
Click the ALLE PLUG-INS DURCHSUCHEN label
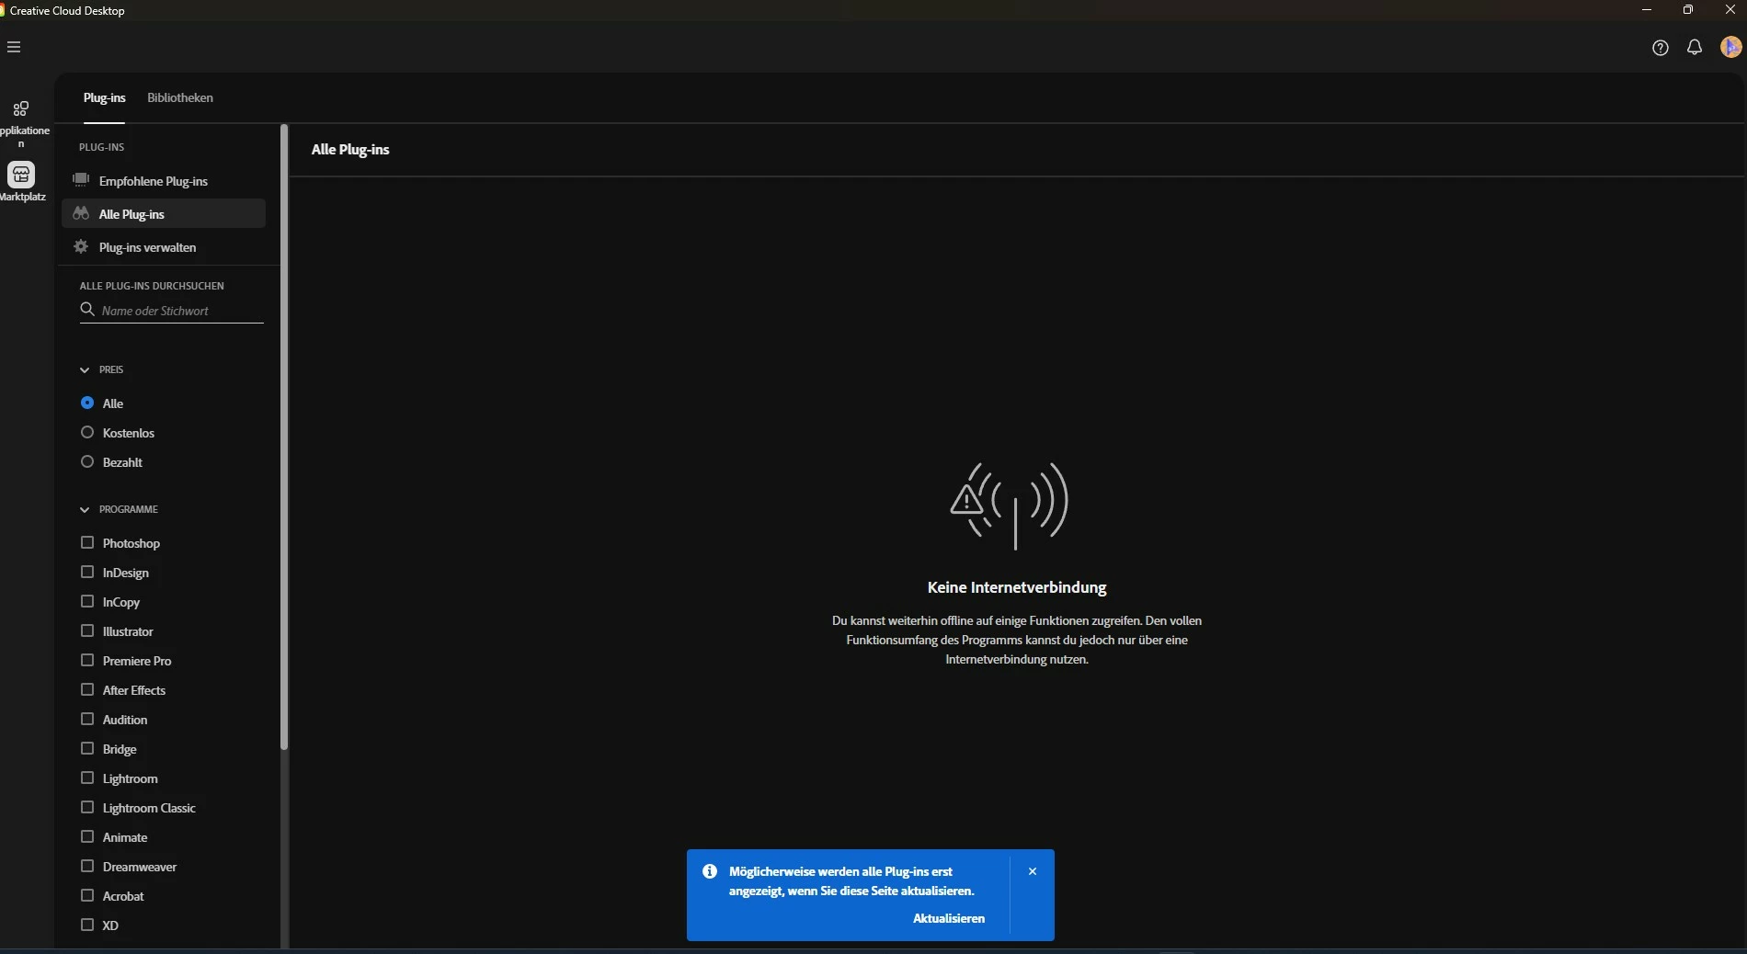[x=152, y=286]
